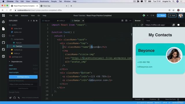
Task: Click the Fork button
Action: 172,15
